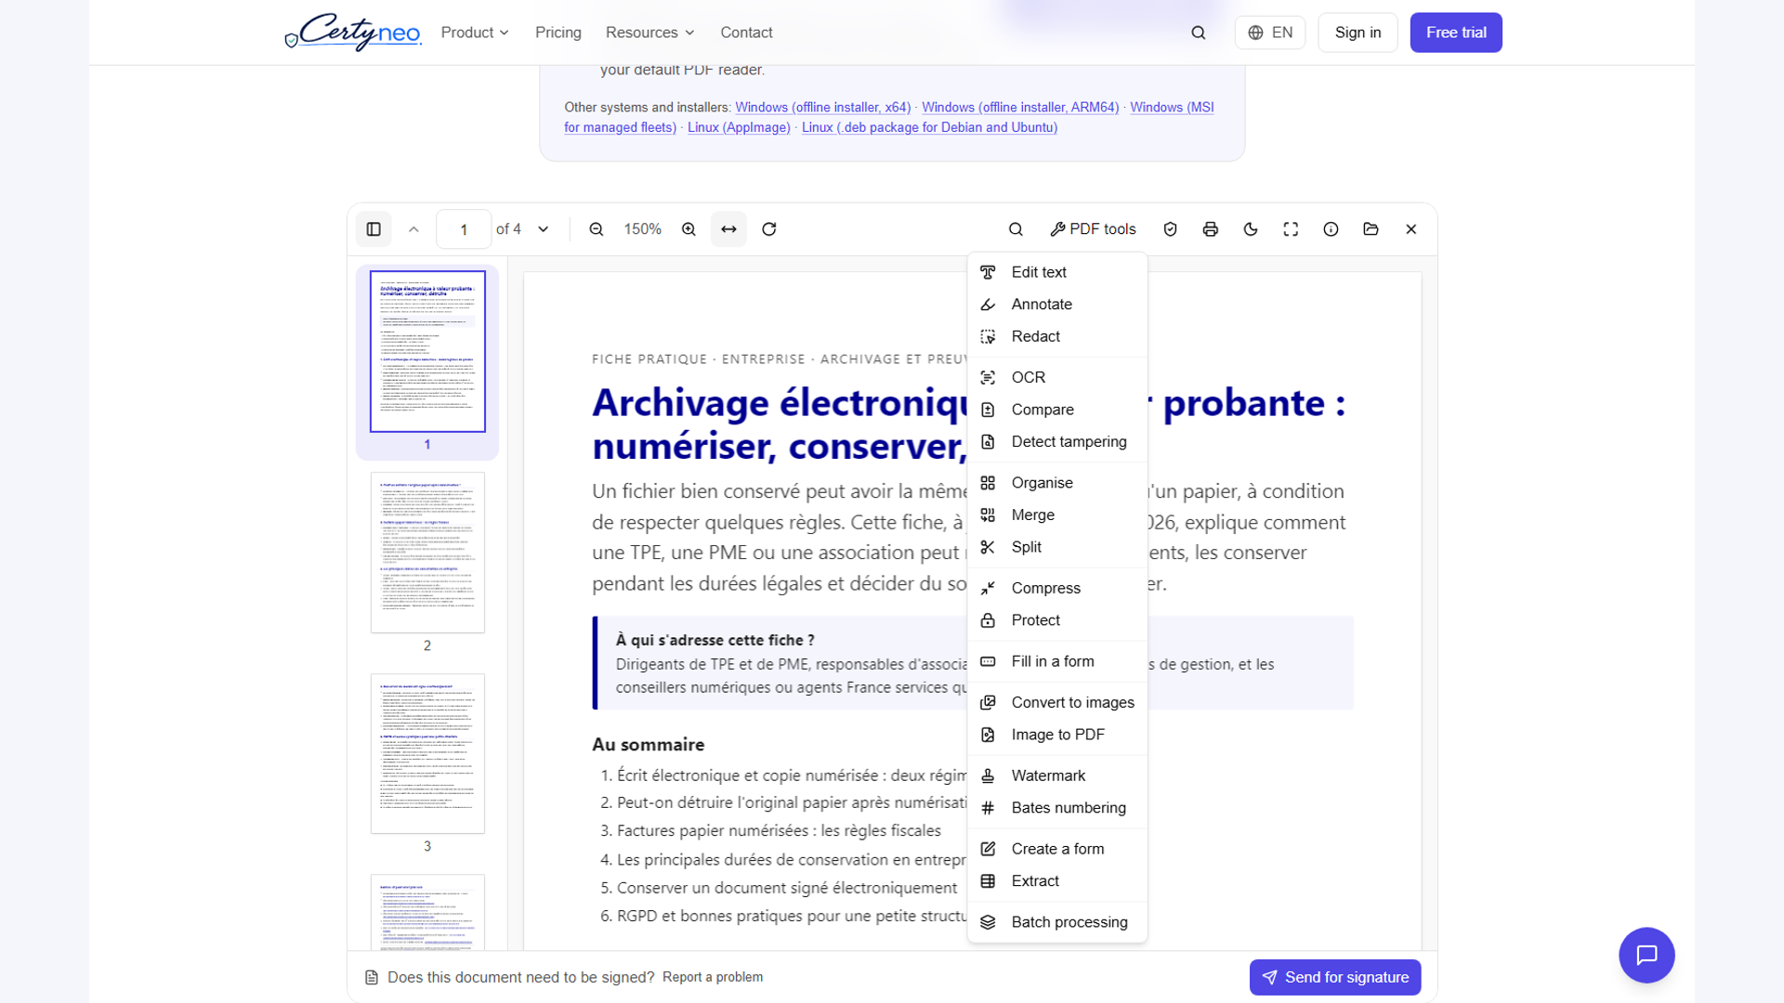1784x1003 pixels.
Task: Click the site search icon
Action: [x=1199, y=33]
